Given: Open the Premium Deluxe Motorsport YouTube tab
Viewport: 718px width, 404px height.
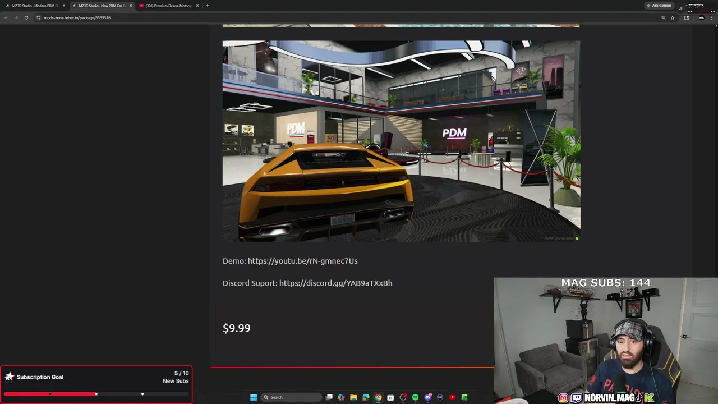Looking at the screenshot, I should (168, 6).
